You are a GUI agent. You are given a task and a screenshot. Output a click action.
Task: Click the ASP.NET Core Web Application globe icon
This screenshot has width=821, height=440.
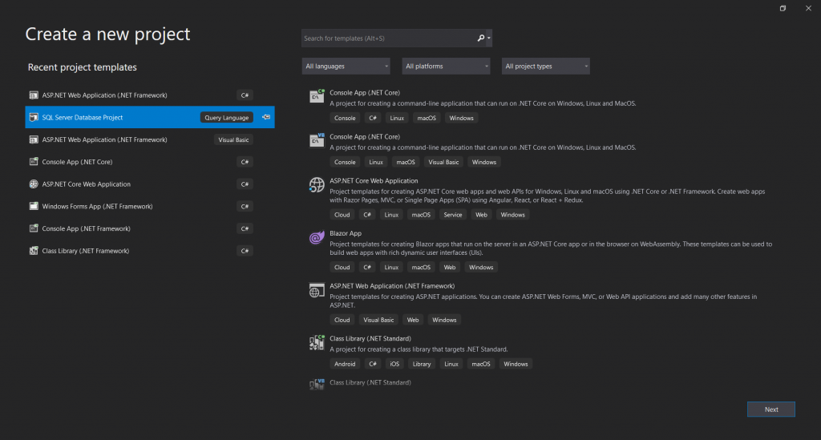[316, 185]
